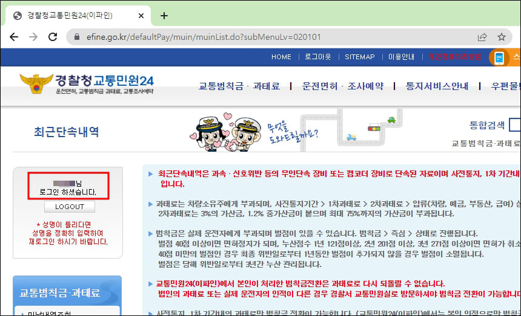Open the 교통범칙금 · 과태료 menu
The image size is (521, 316).
[x=239, y=86]
